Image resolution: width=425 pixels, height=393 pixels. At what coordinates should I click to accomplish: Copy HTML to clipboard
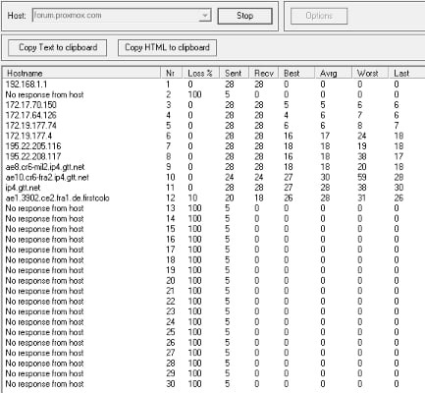coord(167,48)
